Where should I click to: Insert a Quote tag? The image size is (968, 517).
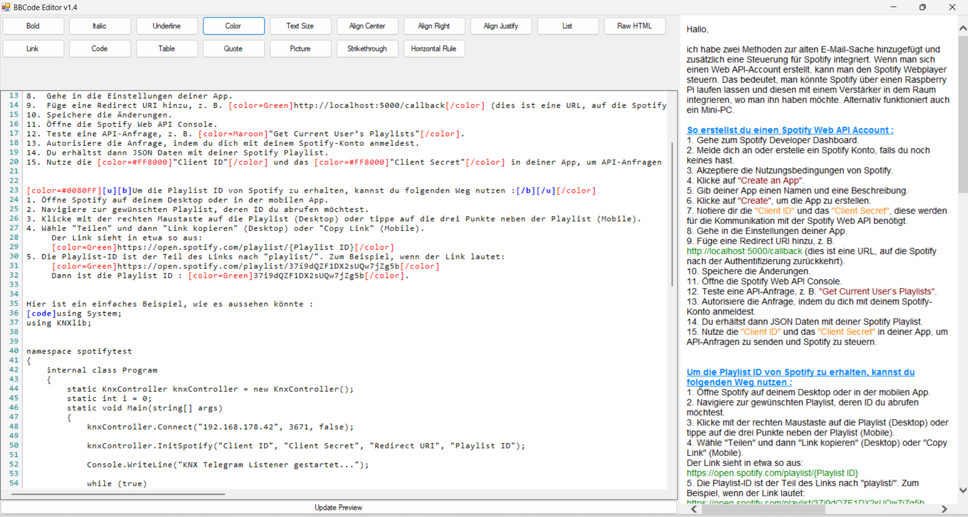[234, 48]
